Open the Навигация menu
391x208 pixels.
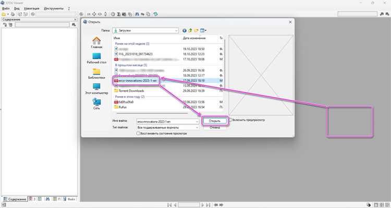pos(32,8)
